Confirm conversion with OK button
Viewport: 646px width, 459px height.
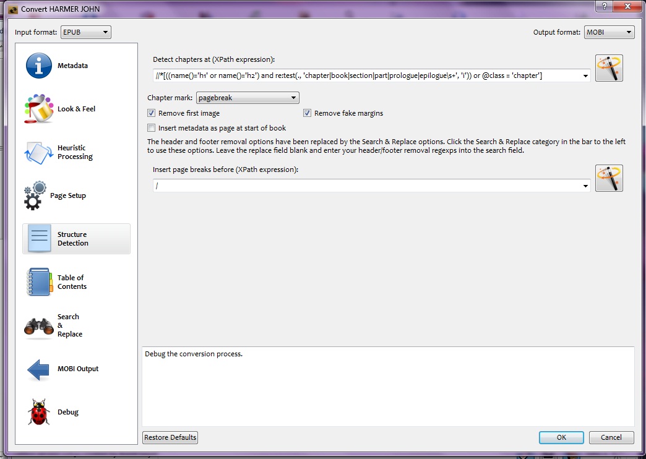click(x=561, y=437)
